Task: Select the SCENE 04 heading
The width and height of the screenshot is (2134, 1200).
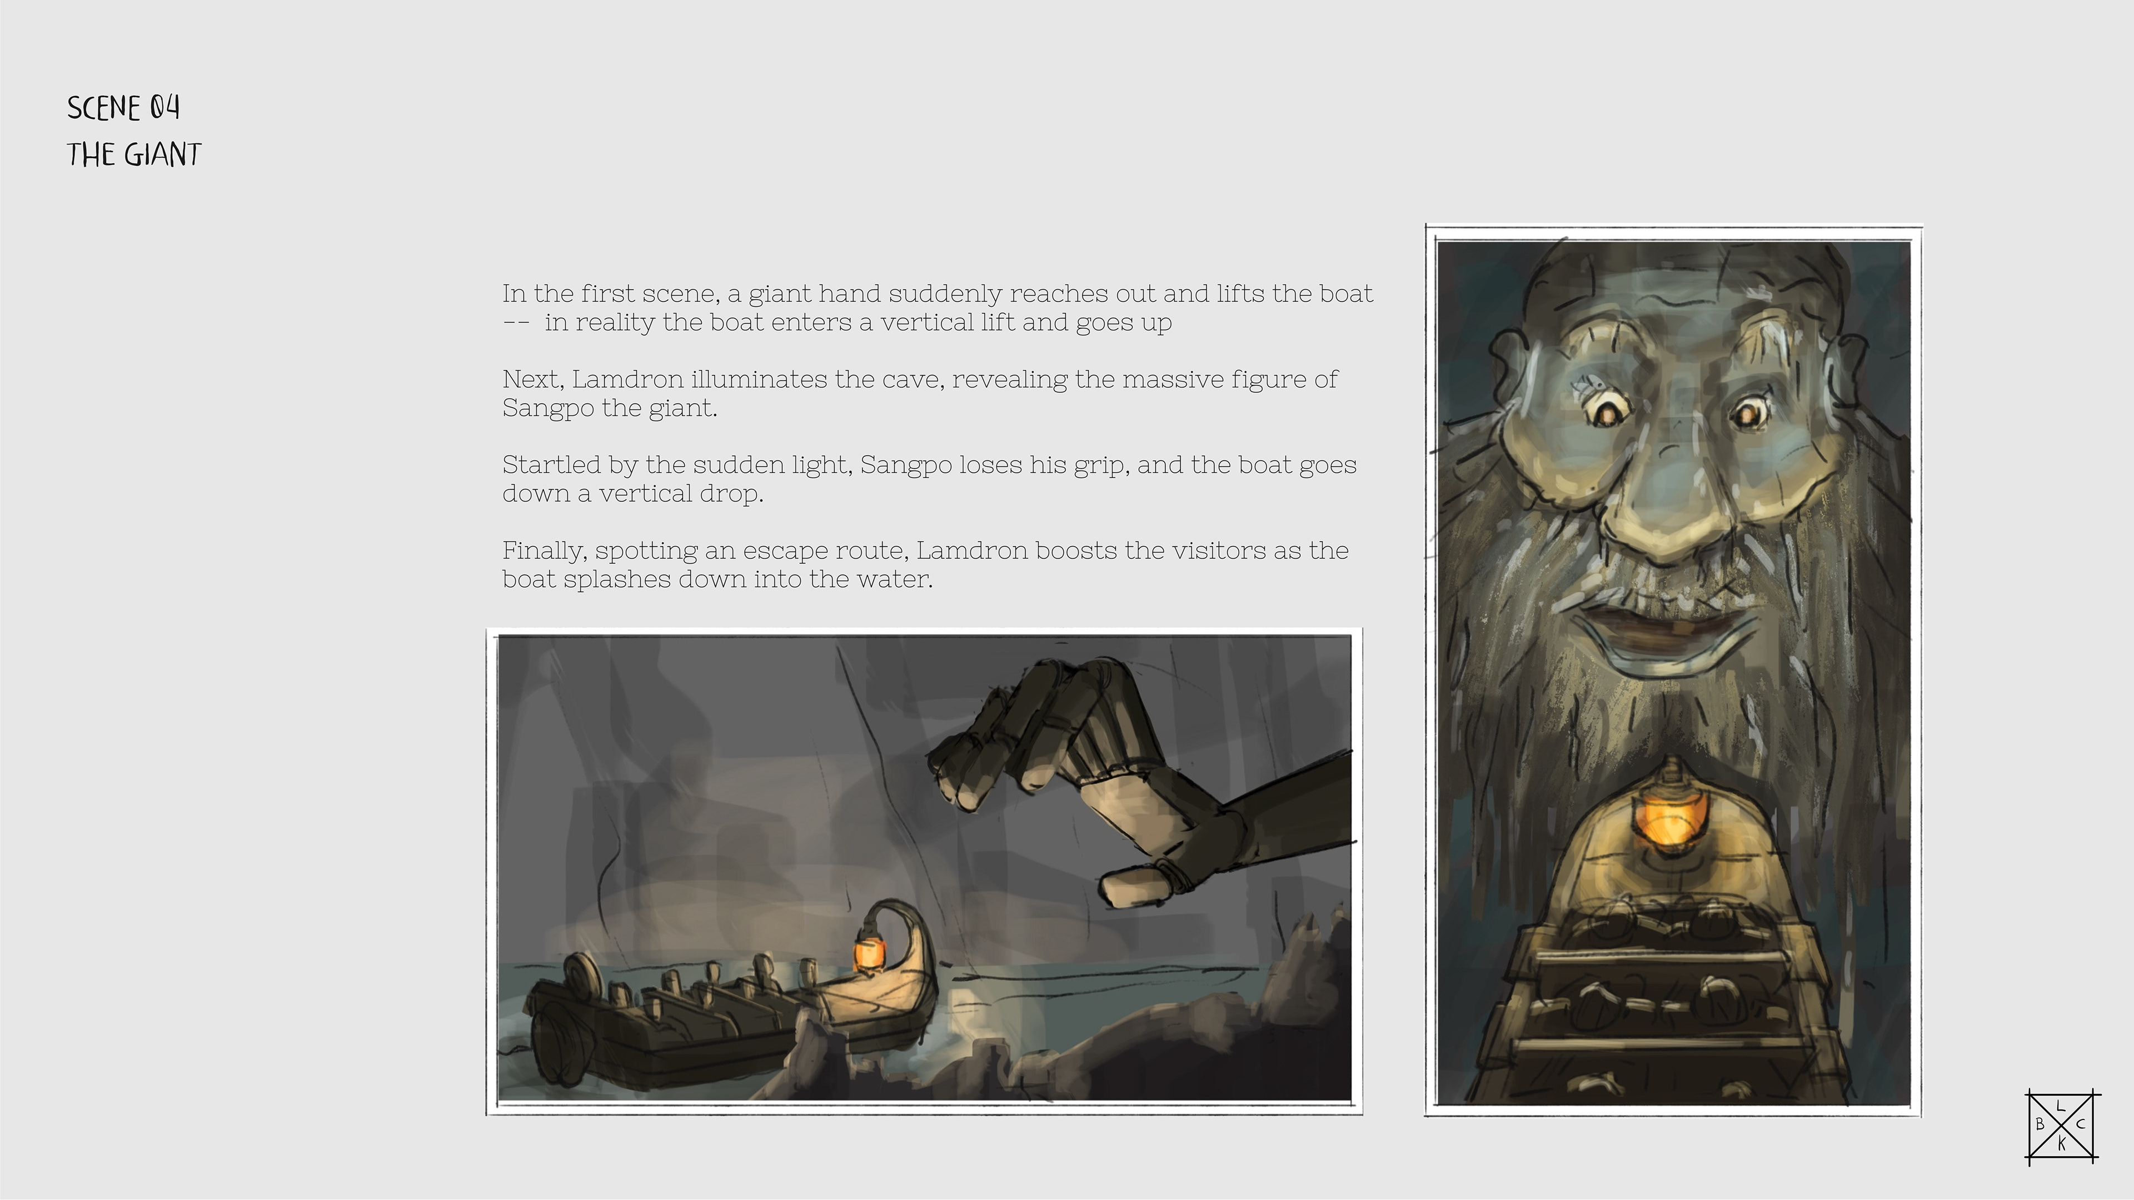Action: click(123, 108)
